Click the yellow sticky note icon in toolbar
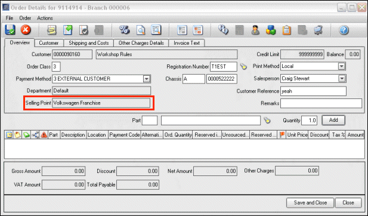This screenshot has height=216, width=368. 52,30
